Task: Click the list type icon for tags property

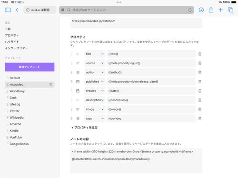Action: pyautogui.click(x=78, y=119)
